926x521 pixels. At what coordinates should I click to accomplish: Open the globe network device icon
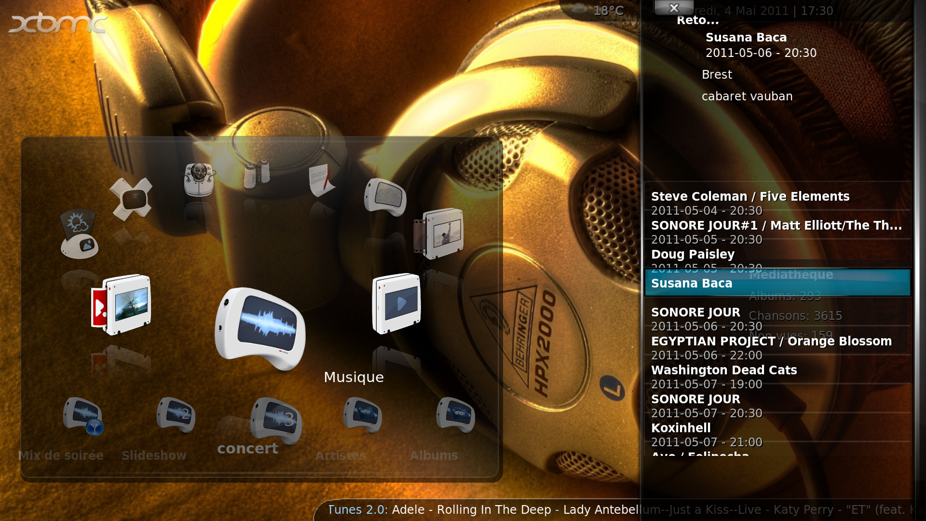[x=199, y=179]
